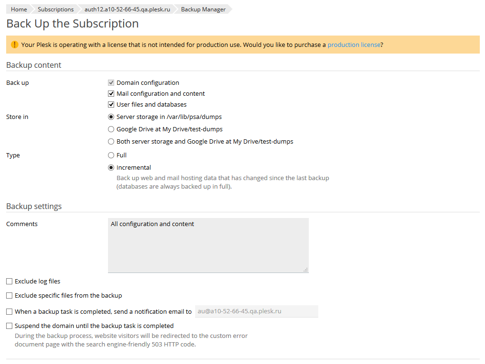Viewport: 485px width, 364px height.
Task: Uncheck Mail configuration and content
Action: (x=111, y=93)
